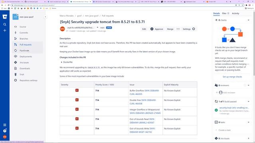
Task: Click the Create plus icon
Action: click(5, 31)
